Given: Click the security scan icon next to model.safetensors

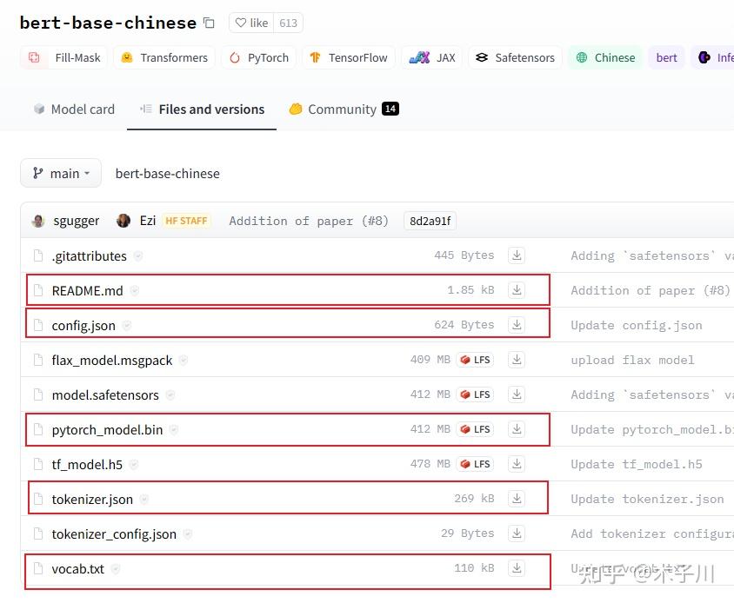Looking at the screenshot, I should coord(170,394).
